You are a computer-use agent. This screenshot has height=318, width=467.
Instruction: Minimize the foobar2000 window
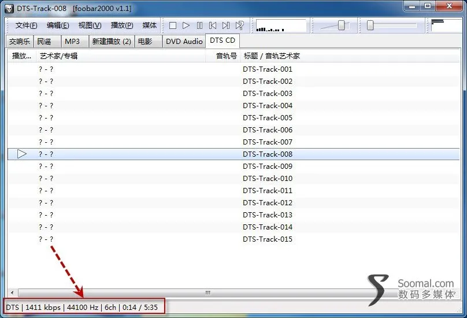[412, 6]
